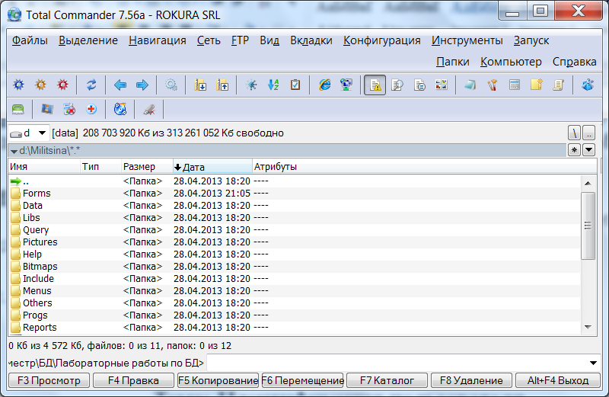Open the Инструменты menu

[467, 40]
